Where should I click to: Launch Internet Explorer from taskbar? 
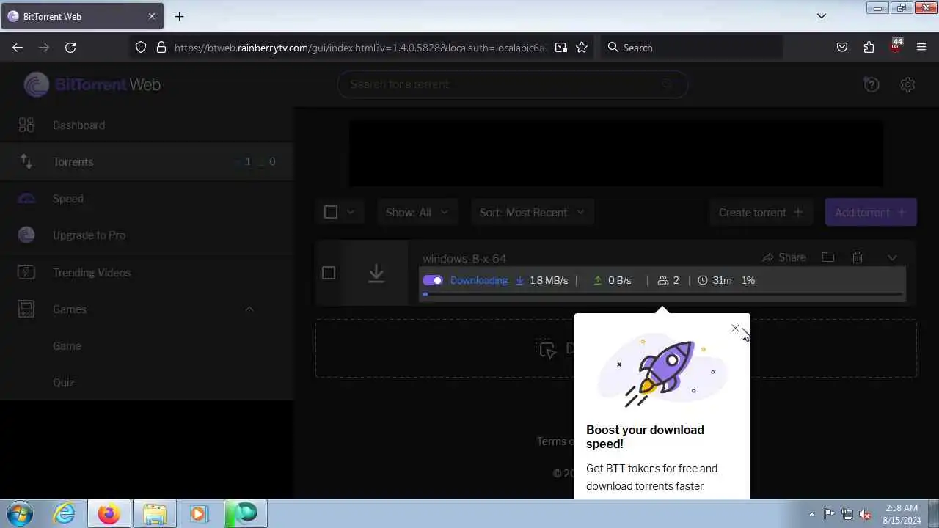pyautogui.click(x=65, y=513)
